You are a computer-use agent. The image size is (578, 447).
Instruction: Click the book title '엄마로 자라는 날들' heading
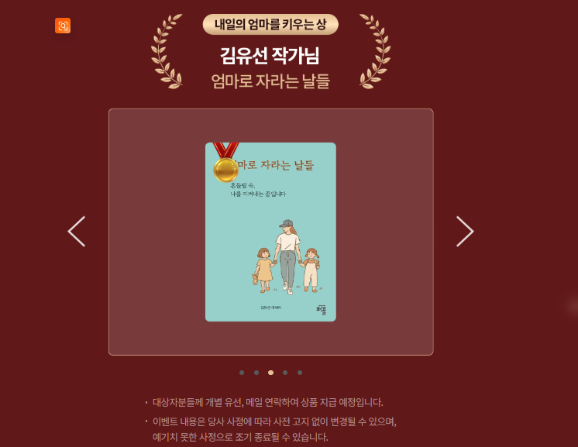[x=270, y=81]
